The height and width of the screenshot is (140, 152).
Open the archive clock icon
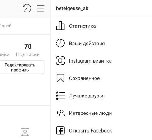pyautogui.click(x=27, y=8)
